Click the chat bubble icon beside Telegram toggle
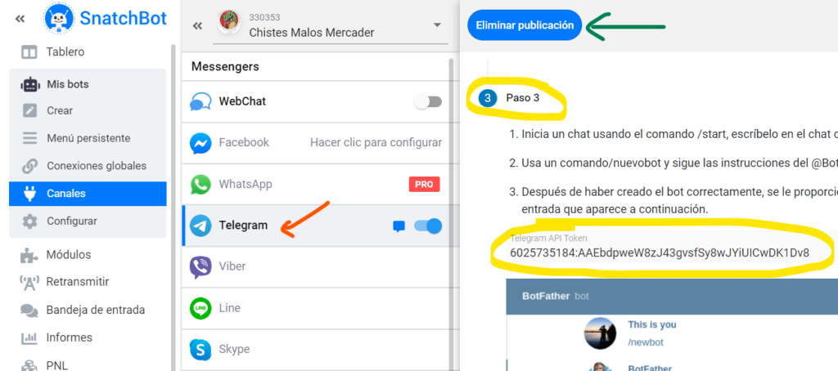 click(x=399, y=226)
